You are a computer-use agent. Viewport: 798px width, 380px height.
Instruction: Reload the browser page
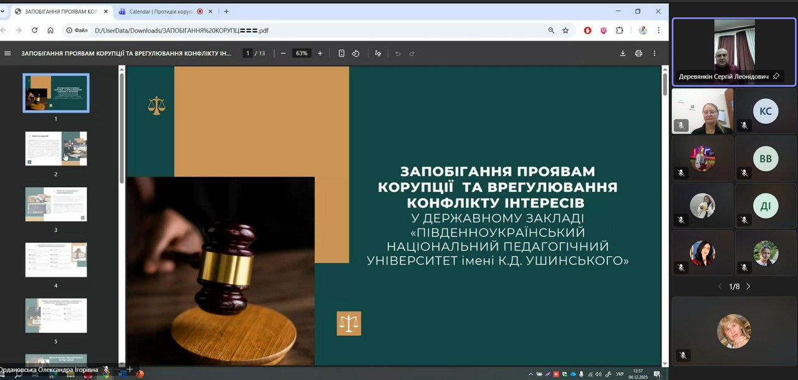[34, 30]
